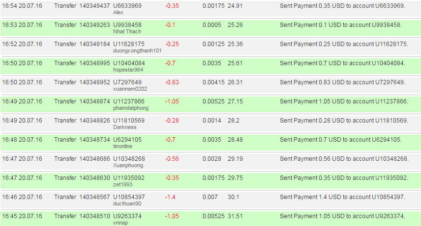Click timestamp 16:52 20.07.16

[x=22, y=44]
